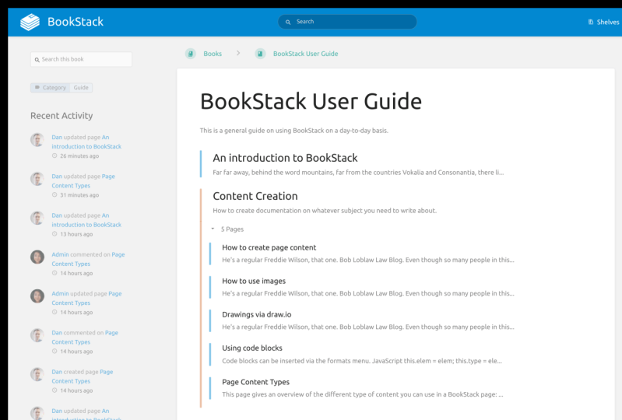Click the 'BookStack User Guide' main heading
This screenshot has width=622, height=420.
311,101
